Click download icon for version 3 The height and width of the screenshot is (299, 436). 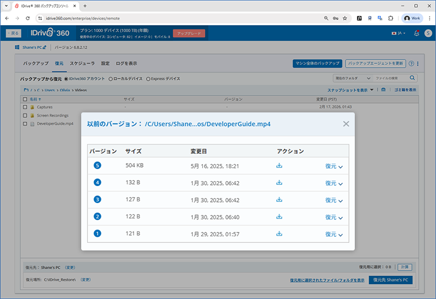tap(279, 200)
